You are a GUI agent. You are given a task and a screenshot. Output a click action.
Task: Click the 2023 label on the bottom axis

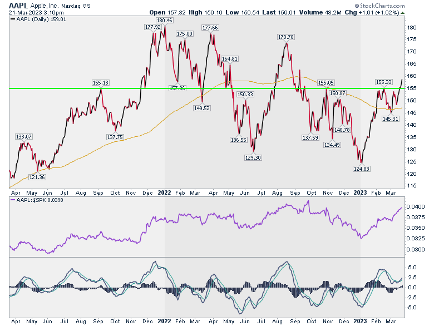(x=361, y=321)
